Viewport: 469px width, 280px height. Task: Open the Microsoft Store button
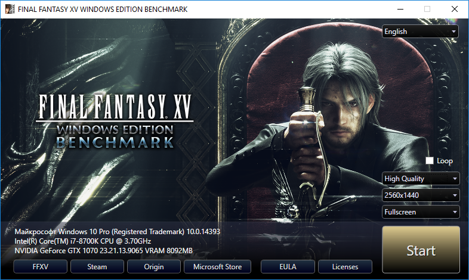pos(217,266)
